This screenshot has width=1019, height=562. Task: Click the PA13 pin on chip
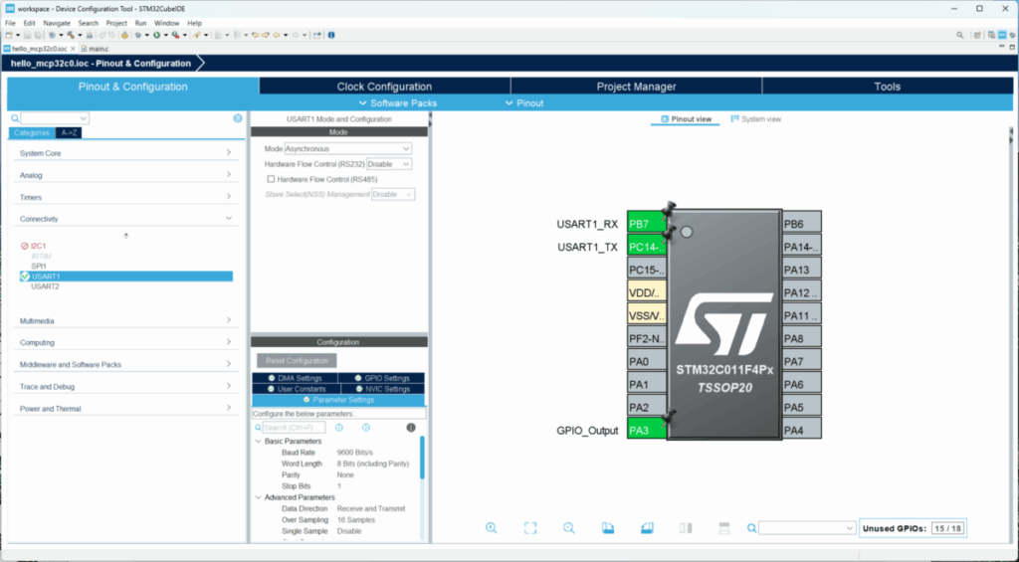(x=802, y=270)
